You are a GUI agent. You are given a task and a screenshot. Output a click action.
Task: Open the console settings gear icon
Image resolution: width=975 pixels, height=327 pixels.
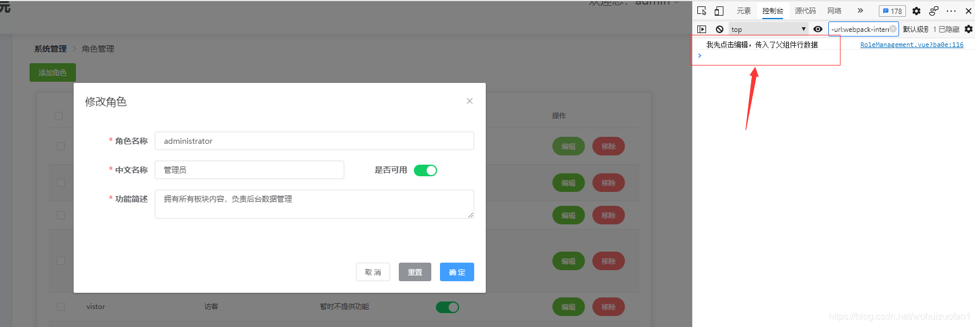(x=969, y=29)
